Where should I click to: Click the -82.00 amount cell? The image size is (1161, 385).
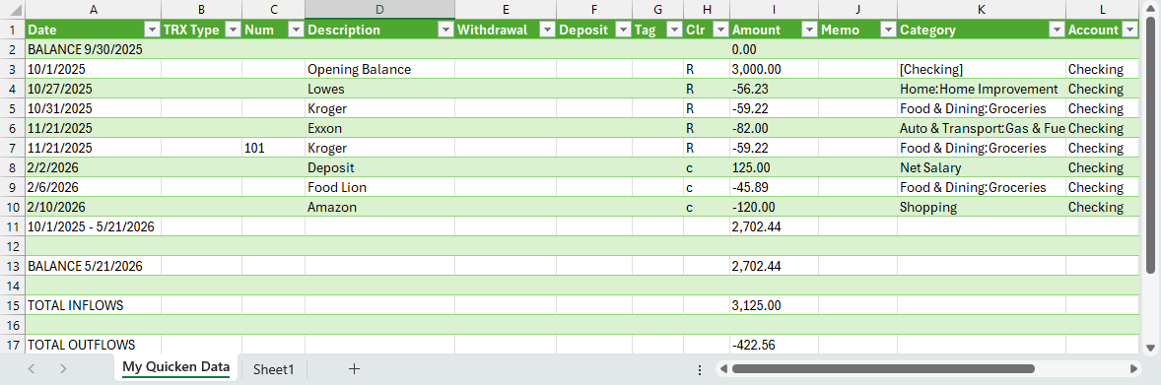coord(774,128)
